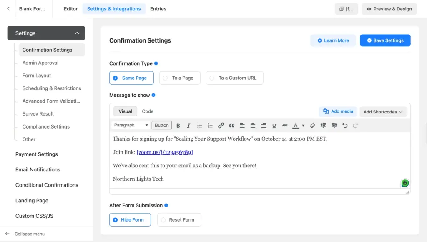Open Scheduling & Restrictions settings
The image size is (427, 242).
click(x=52, y=88)
